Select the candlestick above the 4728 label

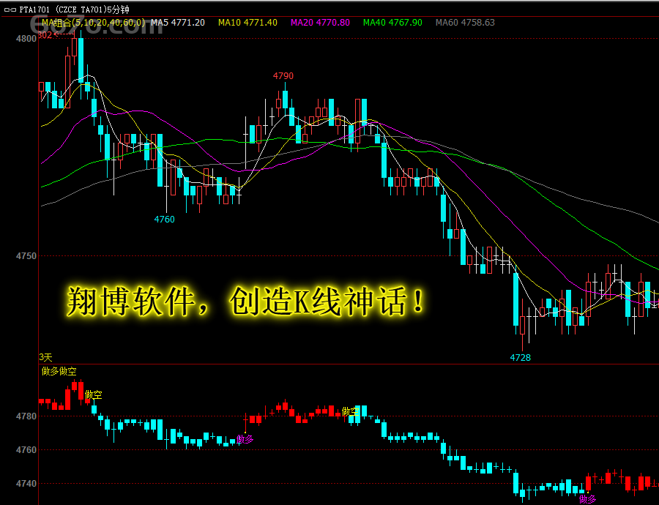[522, 325]
